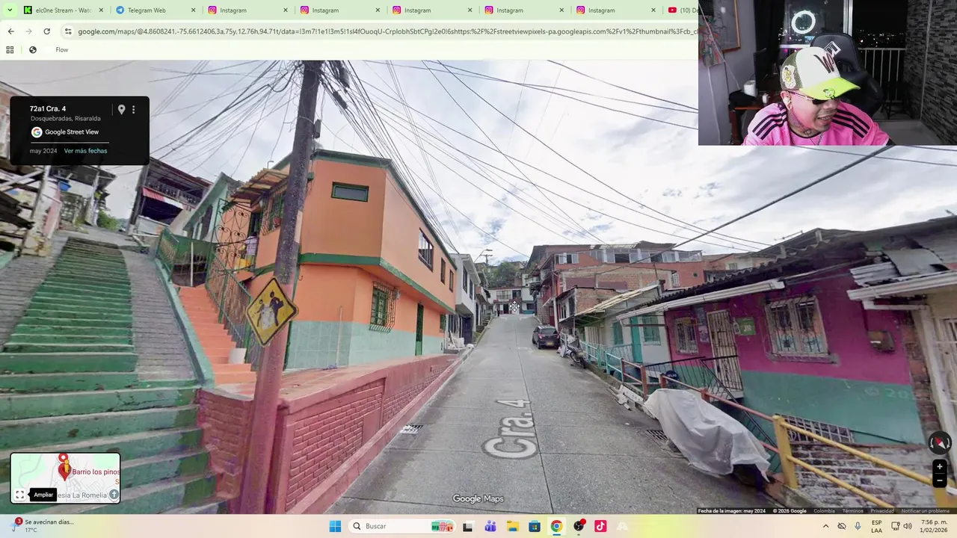
Task: Open the three-dot menu on address card
Action: [134, 109]
